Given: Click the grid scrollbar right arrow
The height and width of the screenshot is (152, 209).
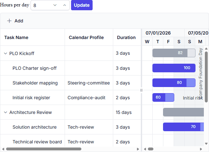Looking at the screenshot, I should click(x=138, y=149).
